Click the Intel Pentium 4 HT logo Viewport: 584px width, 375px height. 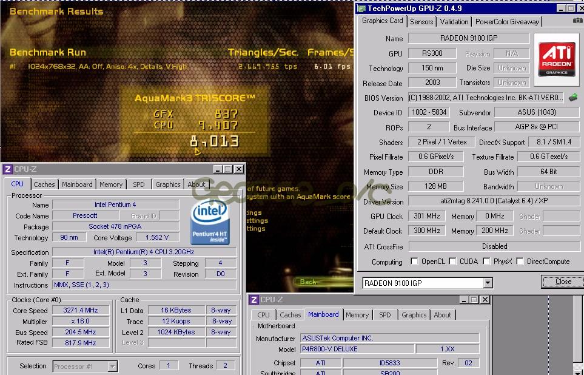tap(210, 222)
